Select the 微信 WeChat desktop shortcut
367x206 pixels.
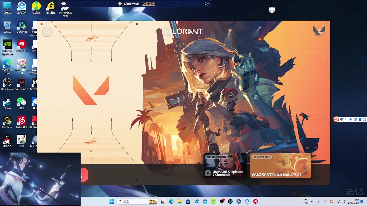point(22,103)
